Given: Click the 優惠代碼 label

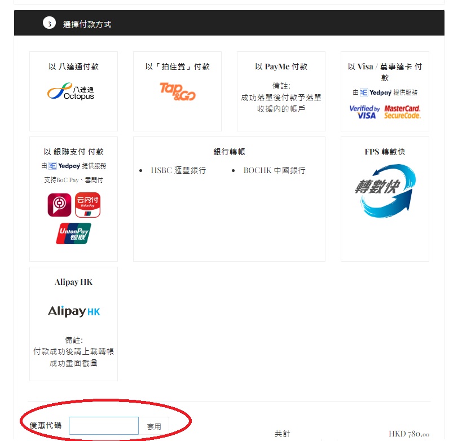Looking at the screenshot, I should click(46, 425).
